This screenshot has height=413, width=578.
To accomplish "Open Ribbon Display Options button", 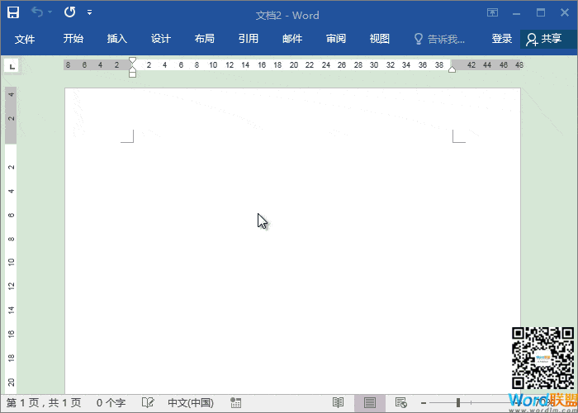I will [x=492, y=12].
